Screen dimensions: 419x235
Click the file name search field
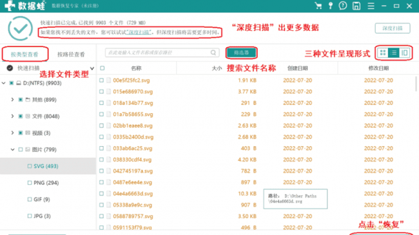(x=162, y=53)
